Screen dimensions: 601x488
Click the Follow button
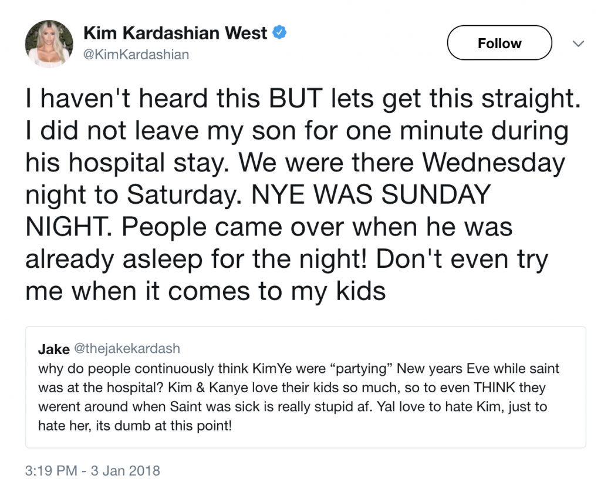click(499, 43)
